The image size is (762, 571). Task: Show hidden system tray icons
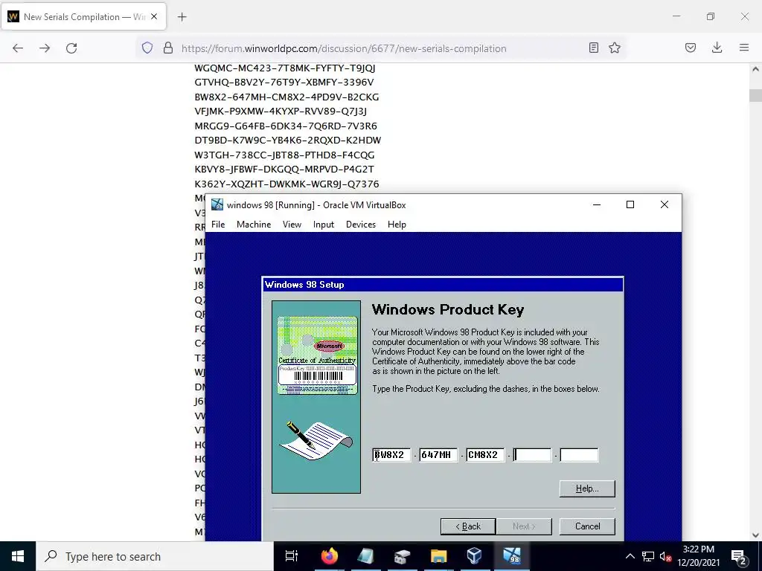pos(630,556)
